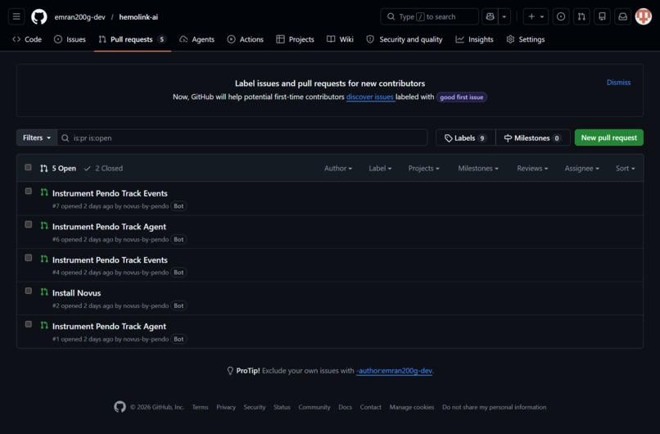Open the Milestones button
Screen dimensions: 660x434
533,138
